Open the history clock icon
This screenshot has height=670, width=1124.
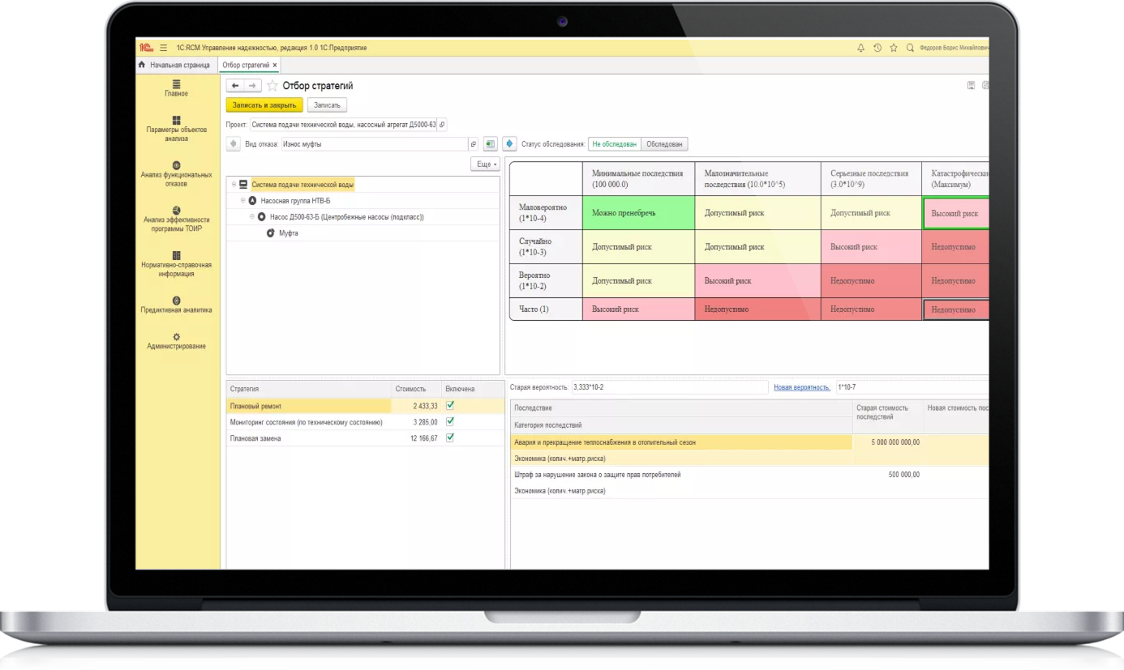tap(877, 48)
